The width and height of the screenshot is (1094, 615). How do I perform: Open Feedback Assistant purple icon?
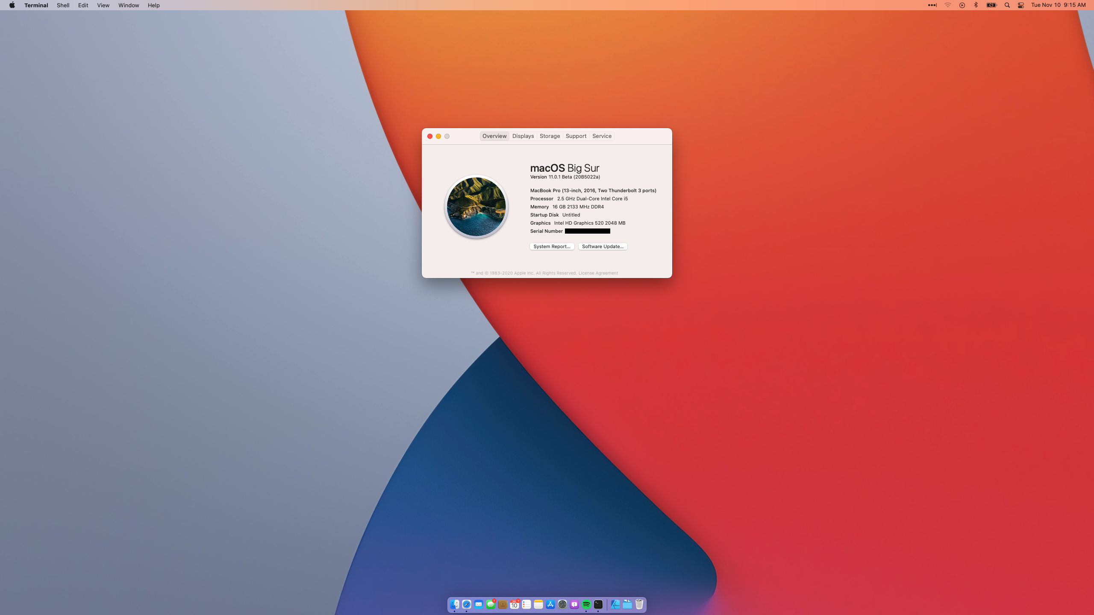pos(574,604)
